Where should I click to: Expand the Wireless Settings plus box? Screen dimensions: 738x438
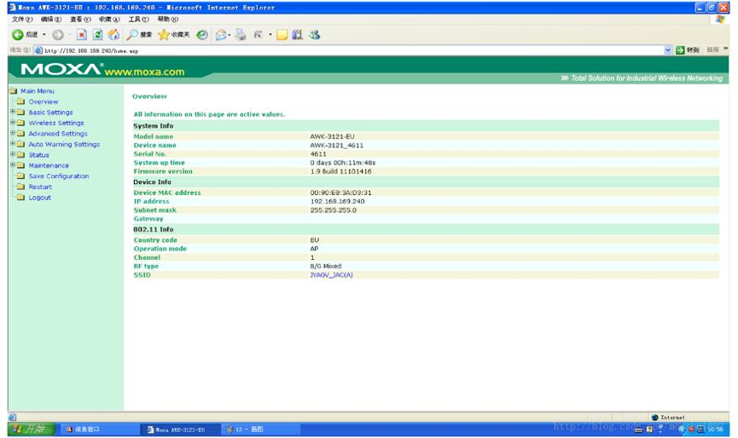[12, 123]
